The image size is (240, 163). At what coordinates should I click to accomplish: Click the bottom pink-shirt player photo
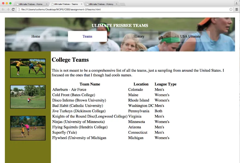28,128
